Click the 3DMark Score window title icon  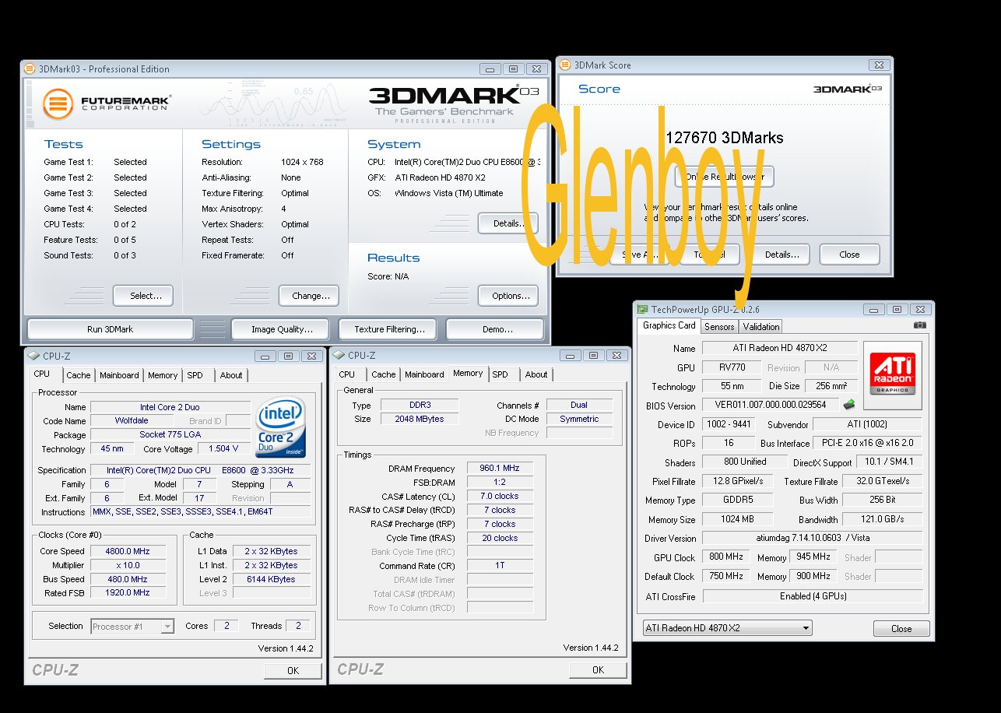click(x=564, y=65)
